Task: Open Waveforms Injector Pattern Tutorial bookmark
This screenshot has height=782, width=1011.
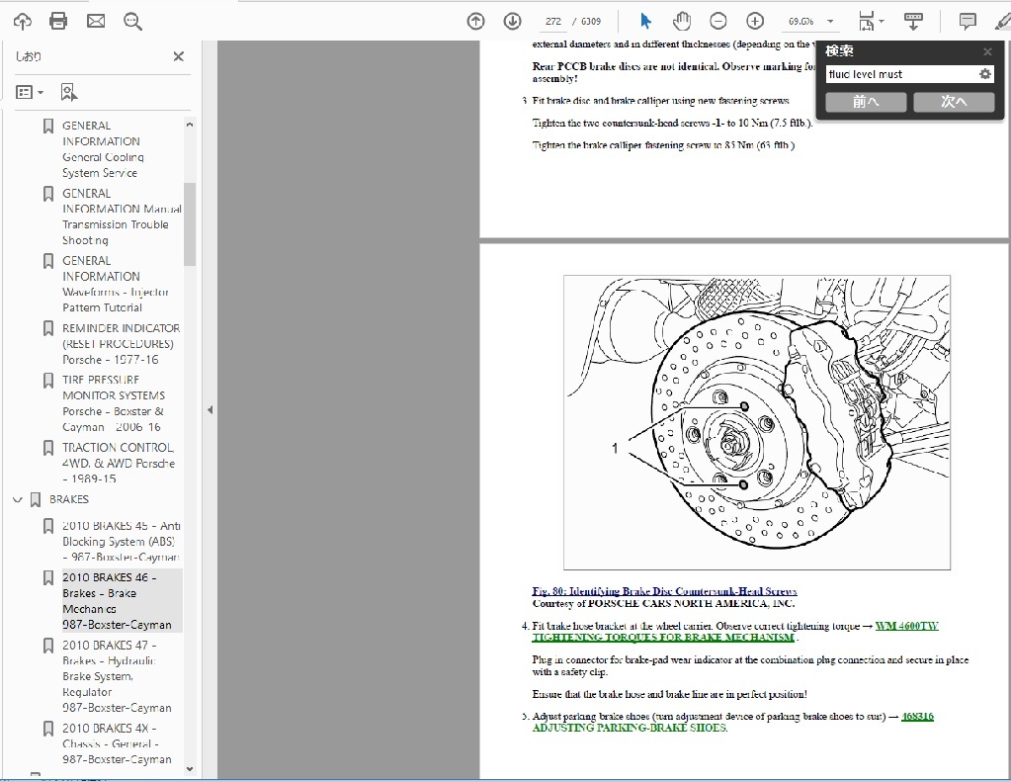Action: (x=115, y=284)
